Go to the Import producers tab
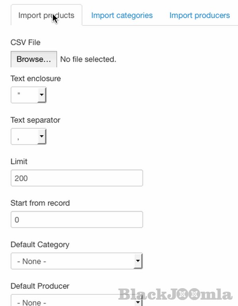This screenshot has width=238, height=306. point(200,15)
